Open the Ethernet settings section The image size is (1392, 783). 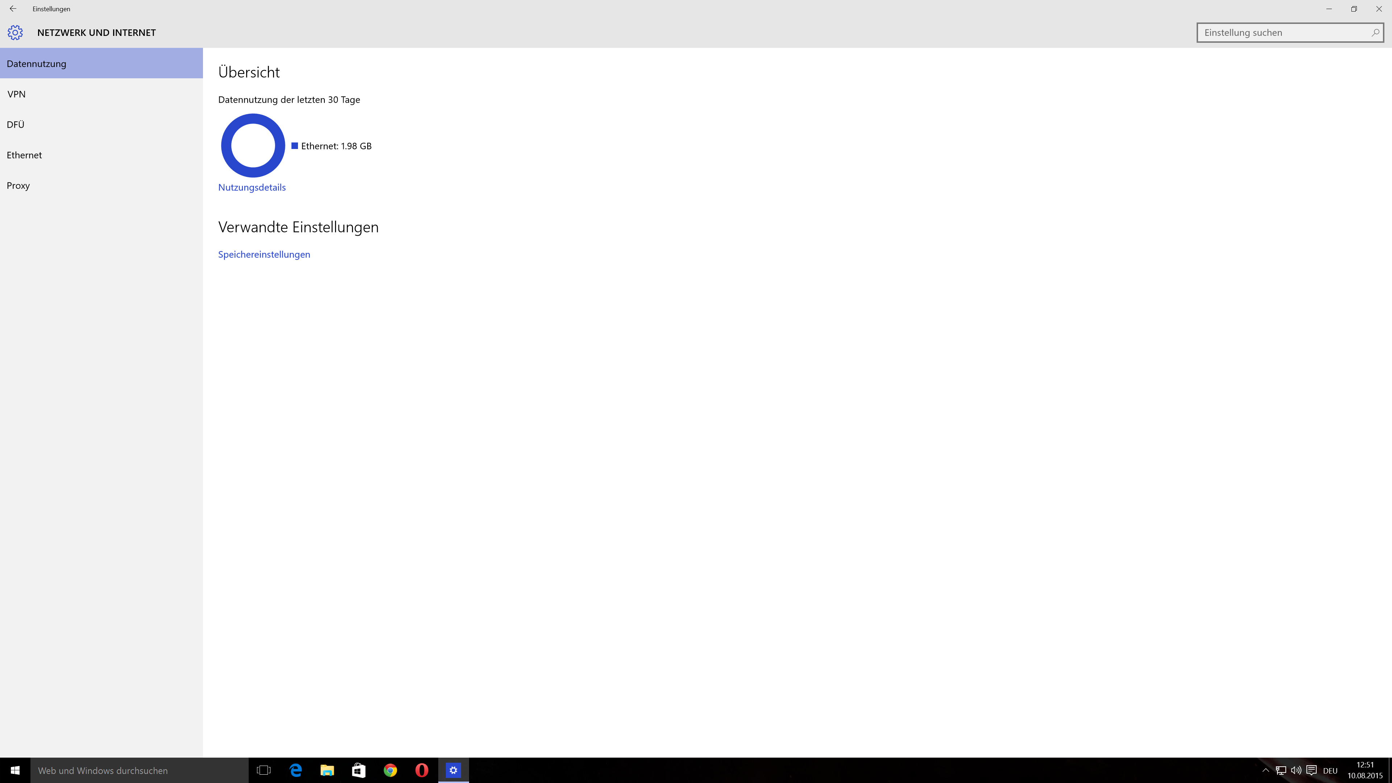pos(24,155)
